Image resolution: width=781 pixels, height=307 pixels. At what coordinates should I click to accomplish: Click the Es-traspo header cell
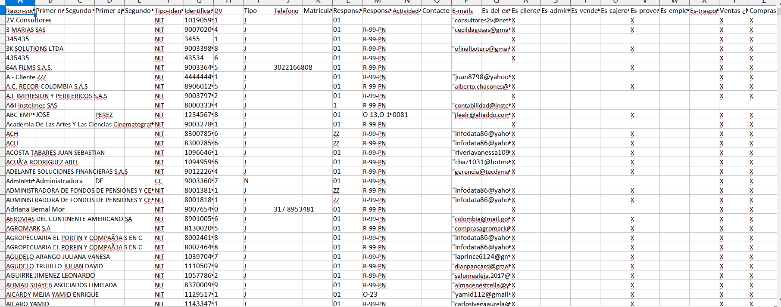(704, 11)
